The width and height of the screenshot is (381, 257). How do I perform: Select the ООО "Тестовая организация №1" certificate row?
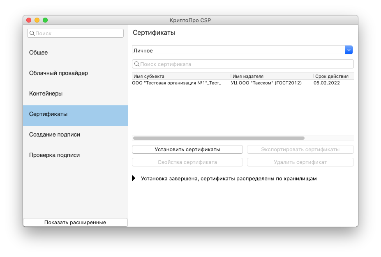(243, 83)
